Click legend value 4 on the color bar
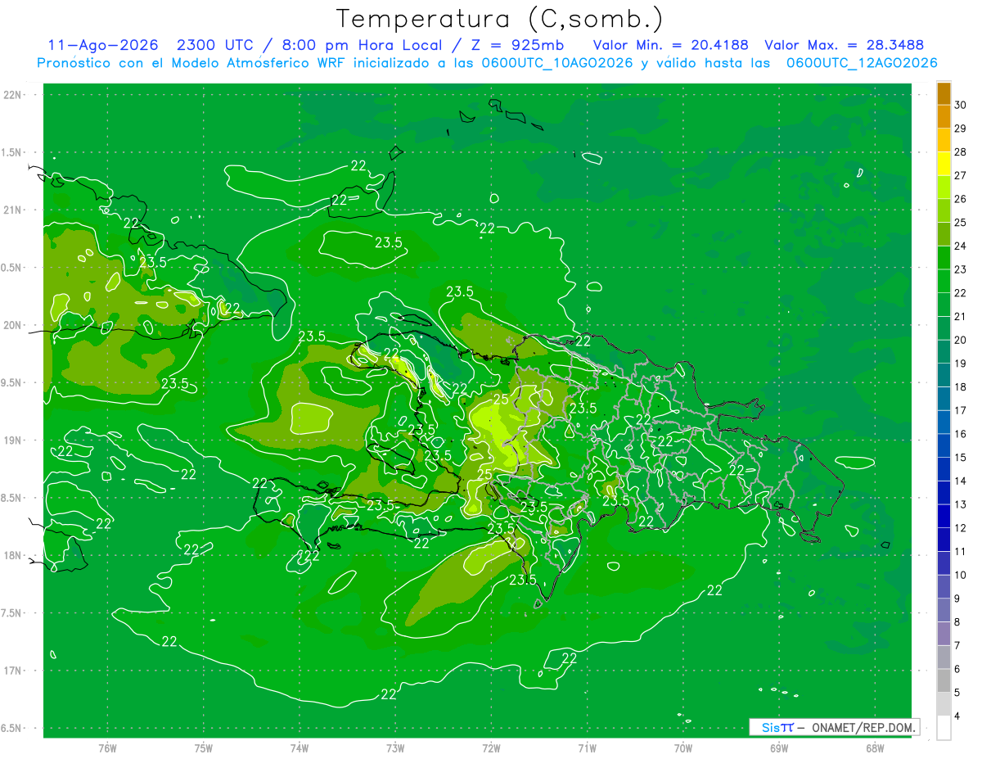Image resolution: width=982 pixels, height=759 pixels. 957,716
